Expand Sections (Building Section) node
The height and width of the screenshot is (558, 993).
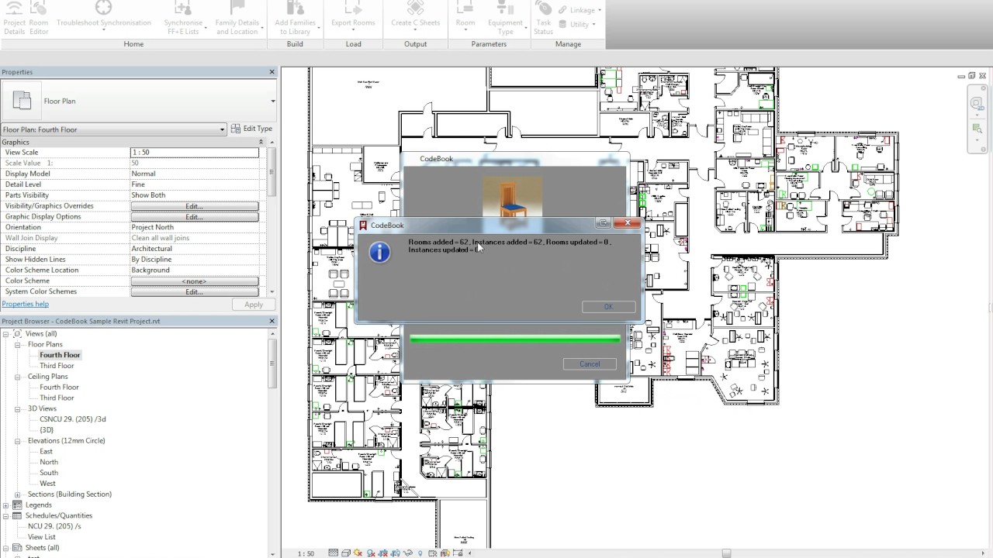tap(18, 494)
